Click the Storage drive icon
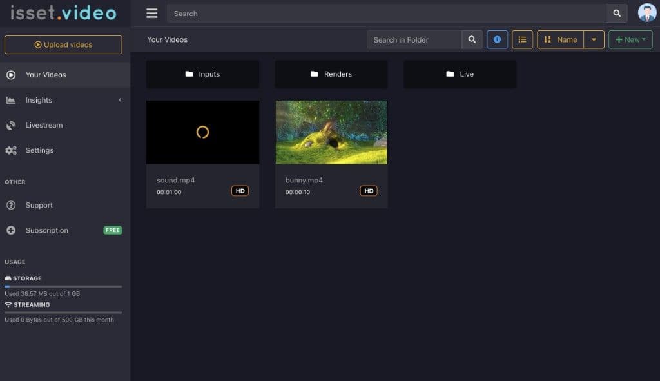Screen dimensions: 660x381 tap(8, 278)
